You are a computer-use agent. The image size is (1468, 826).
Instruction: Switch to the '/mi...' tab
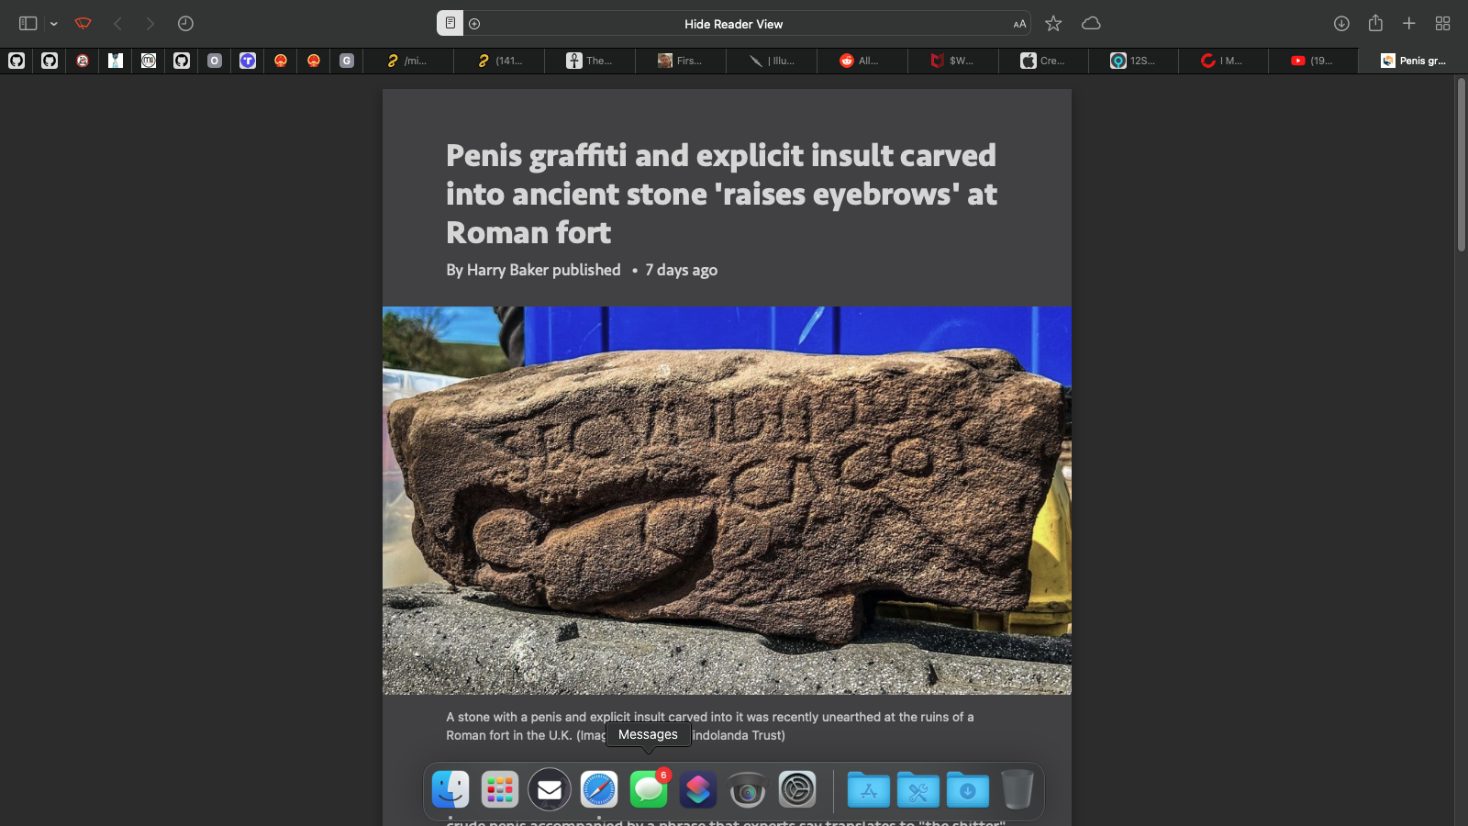tap(407, 61)
